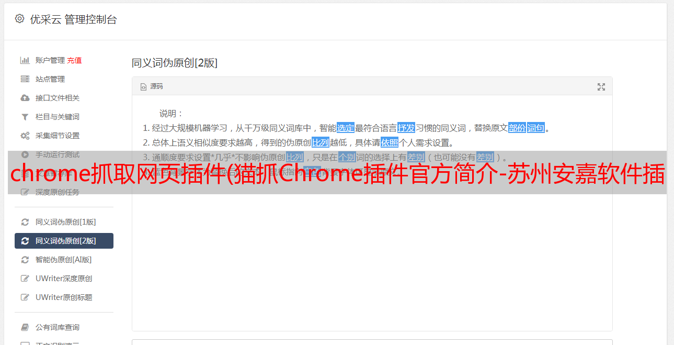This screenshot has width=674, height=345.
Task: Click the edit icon next to UWriter深度原创
Action: coord(25,279)
